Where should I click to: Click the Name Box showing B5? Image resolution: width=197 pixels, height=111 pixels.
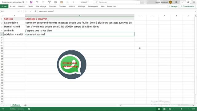(x=9, y=11)
